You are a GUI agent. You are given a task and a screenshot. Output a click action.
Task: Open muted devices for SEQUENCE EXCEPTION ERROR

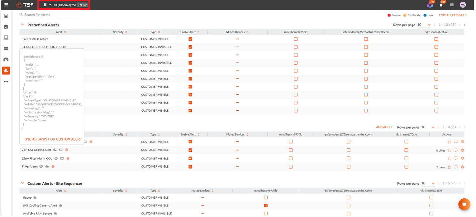[238, 47]
